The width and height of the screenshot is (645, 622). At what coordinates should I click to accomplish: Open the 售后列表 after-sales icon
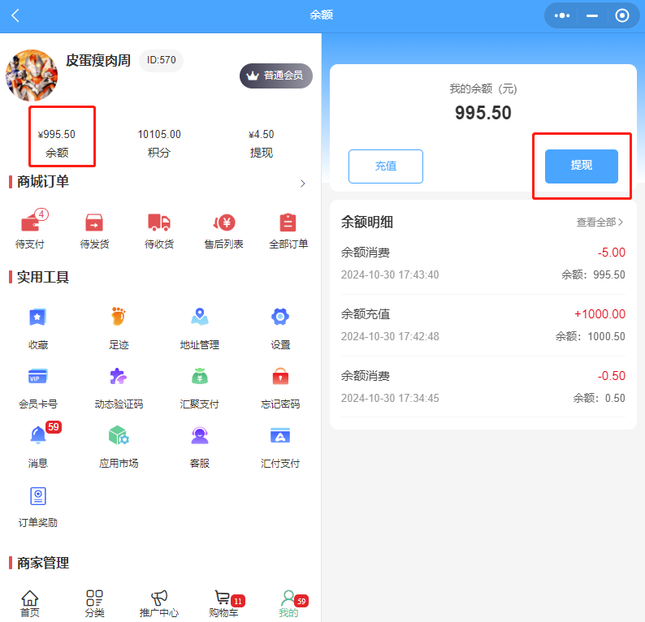(x=223, y=224)
